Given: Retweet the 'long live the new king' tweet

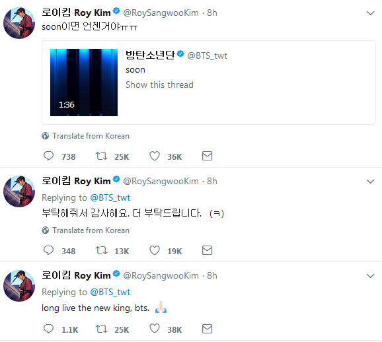Looking at the screenshot, I should pyautogui.click(x=101, y=329).
